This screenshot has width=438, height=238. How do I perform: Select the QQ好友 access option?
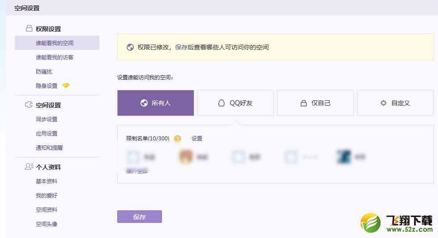(235, 103)
